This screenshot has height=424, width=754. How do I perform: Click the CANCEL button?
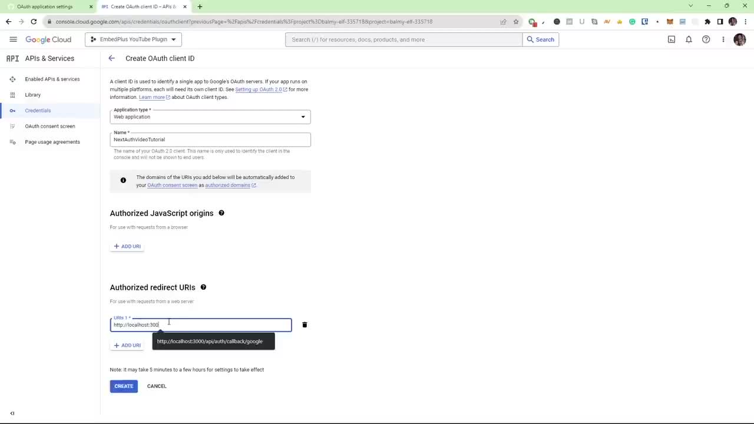(157, 386)
